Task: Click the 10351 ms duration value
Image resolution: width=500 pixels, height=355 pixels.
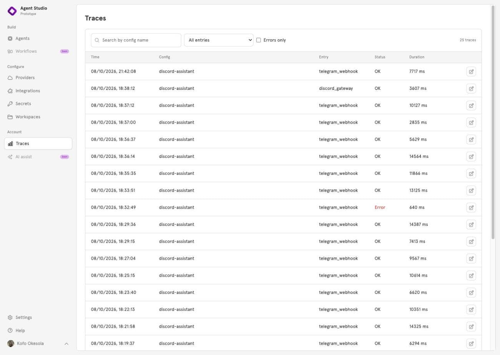Action: pyautogui.click(x=419, y=309)
